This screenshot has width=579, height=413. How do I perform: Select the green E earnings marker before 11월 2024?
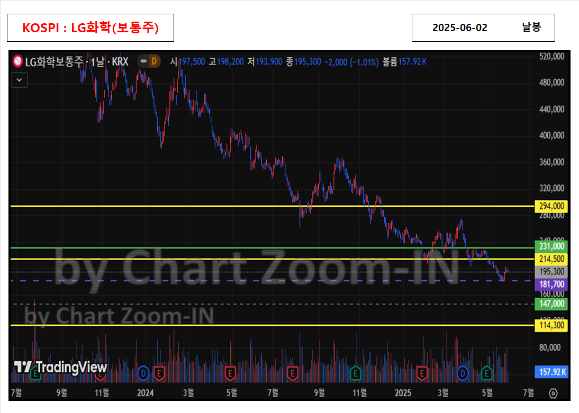click(x=355, y=374)
